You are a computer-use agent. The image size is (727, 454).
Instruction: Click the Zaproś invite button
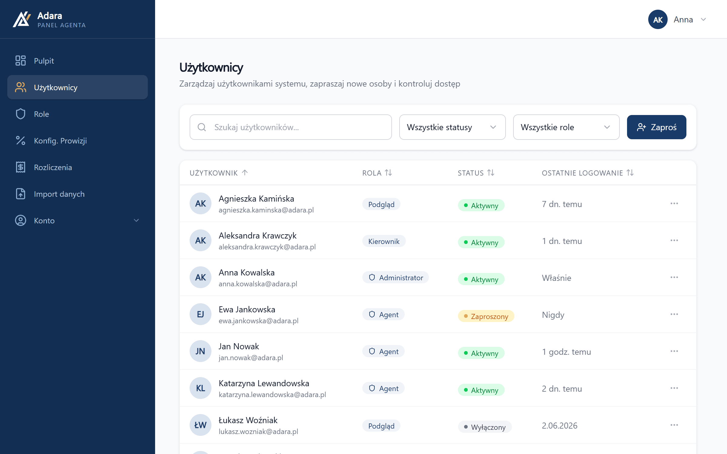point(656,127)
